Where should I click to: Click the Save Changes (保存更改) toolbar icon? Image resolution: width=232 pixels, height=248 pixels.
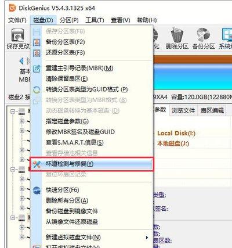pyautogui.click(x=17, y=35)
